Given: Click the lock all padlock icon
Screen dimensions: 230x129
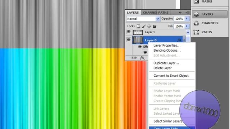Looking at the screenshot, I should point(154,26).
